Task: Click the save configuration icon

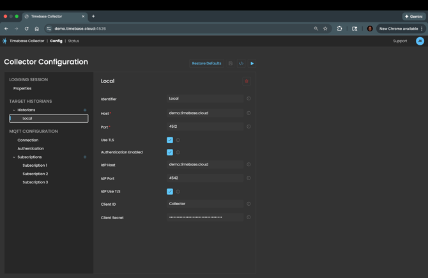Action: click(231, 63)
